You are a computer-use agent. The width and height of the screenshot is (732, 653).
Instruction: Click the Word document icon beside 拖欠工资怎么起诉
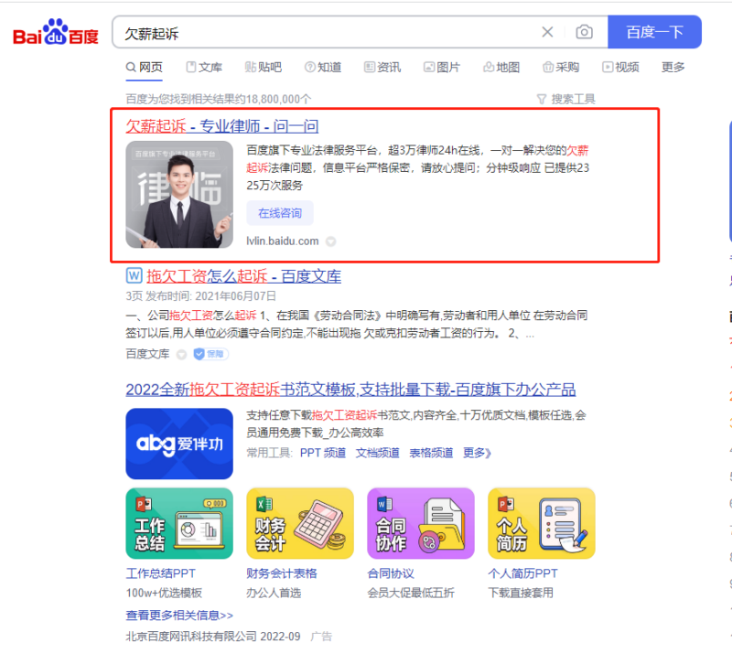134,275
